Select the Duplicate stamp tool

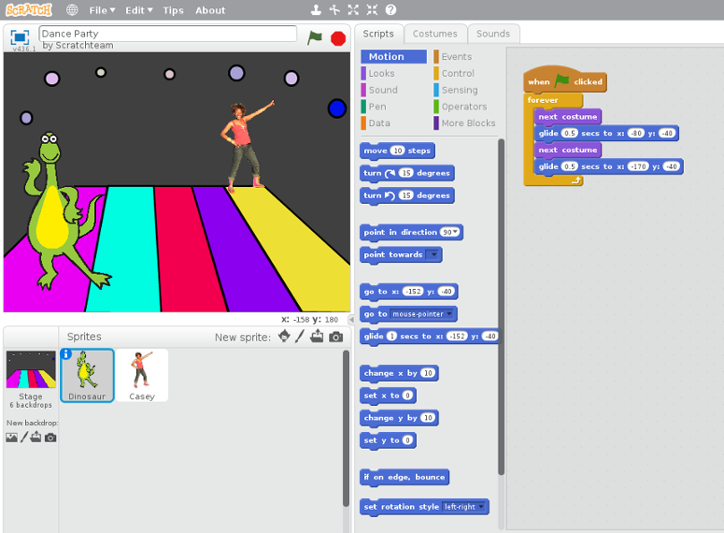(x=316, y=10)
